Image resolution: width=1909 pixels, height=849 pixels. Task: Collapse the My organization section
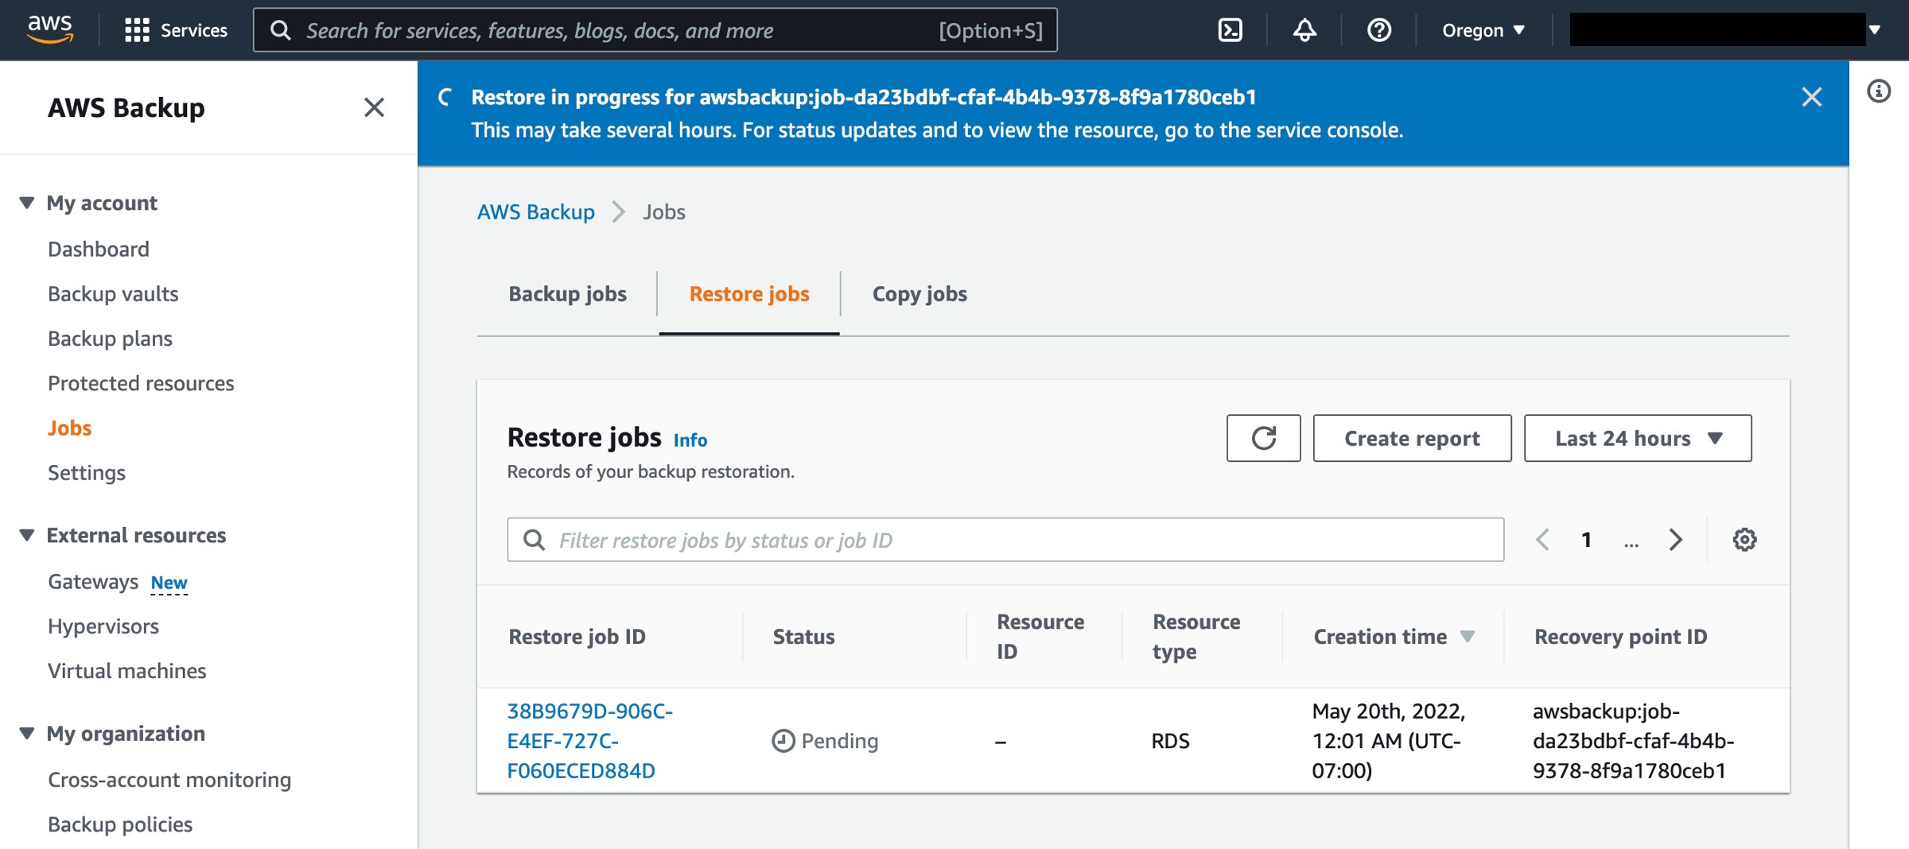(x=26, y=733)
